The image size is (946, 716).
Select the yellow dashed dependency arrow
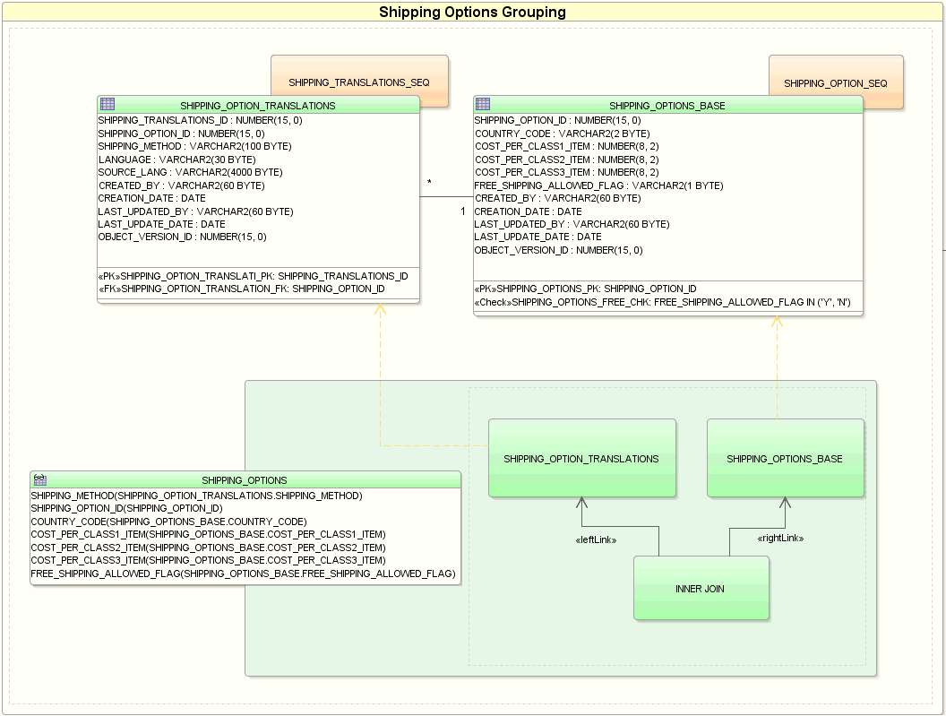pos(380,376)
